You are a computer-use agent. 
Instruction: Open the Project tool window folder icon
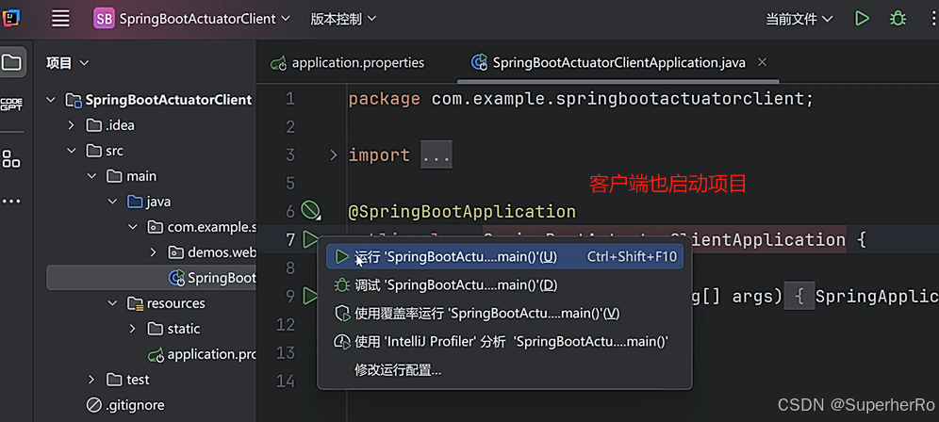click(x=11, y=61)
